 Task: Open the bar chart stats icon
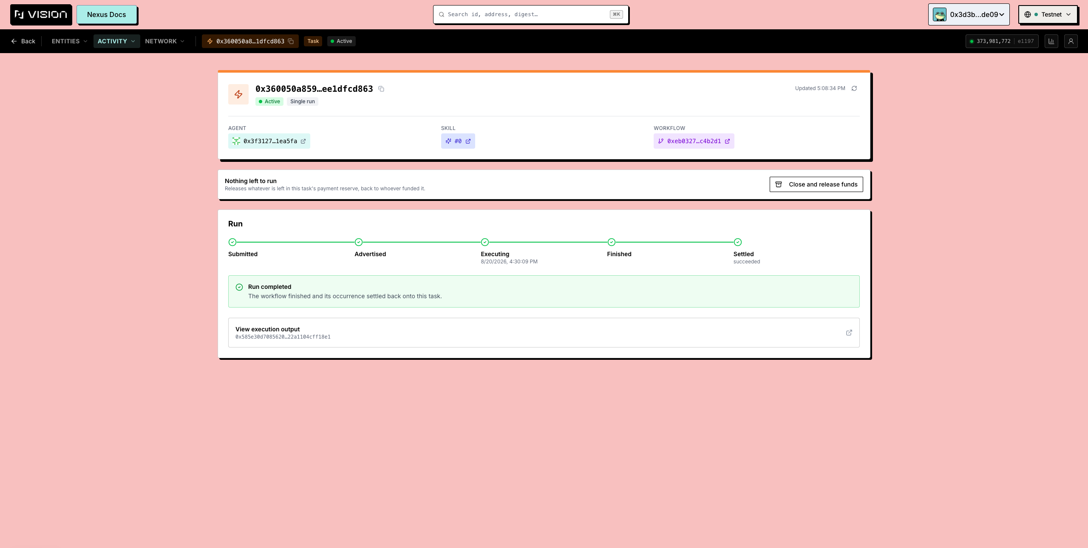click(x=1051, y=41)
